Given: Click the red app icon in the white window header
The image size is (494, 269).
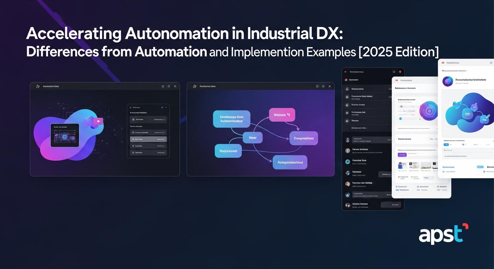Looking at the screenshot, I should point(396,80).
